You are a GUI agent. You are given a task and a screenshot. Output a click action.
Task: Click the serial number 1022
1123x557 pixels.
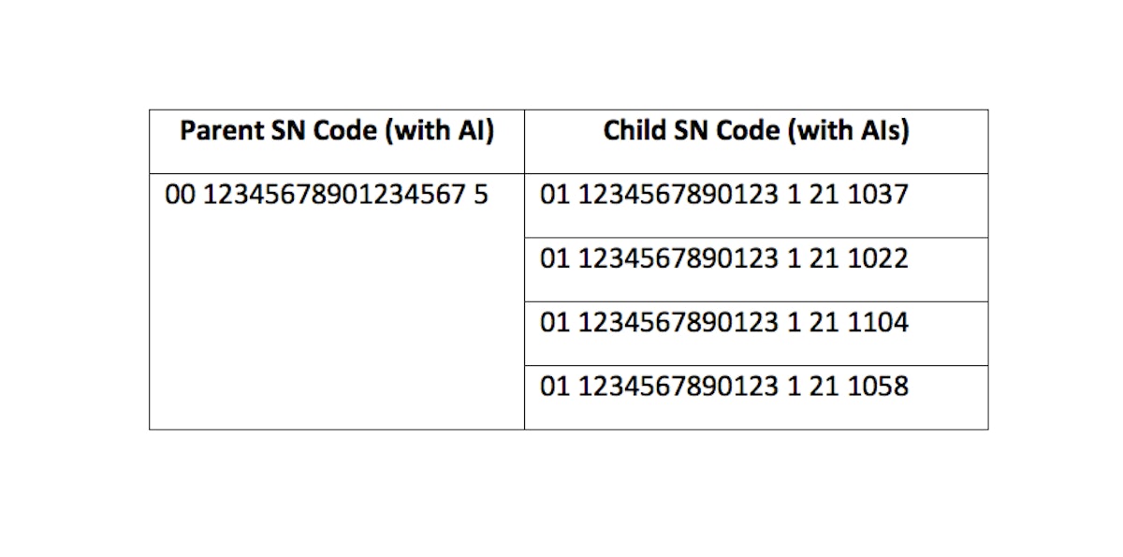(878, 259)
